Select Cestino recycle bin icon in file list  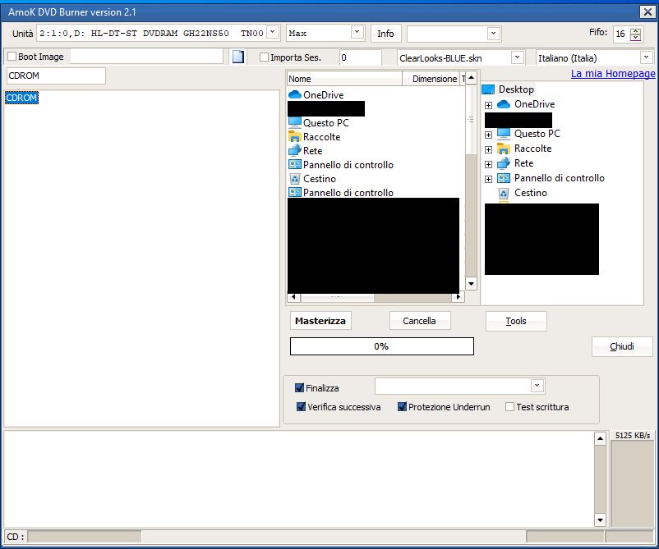pyautogui.click(x=295, y=179)
